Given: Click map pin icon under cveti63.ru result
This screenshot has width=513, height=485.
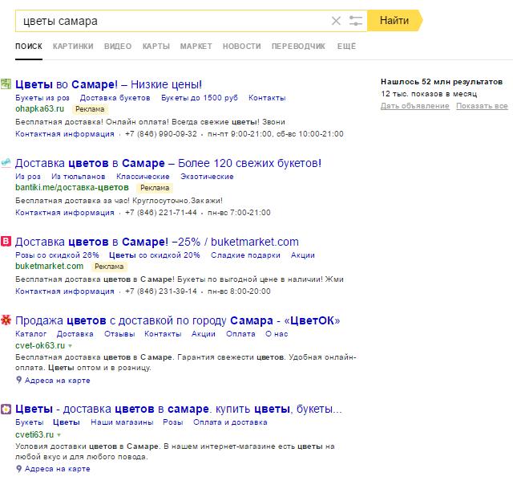Looking at the screenshot, I should click(19, 469).
